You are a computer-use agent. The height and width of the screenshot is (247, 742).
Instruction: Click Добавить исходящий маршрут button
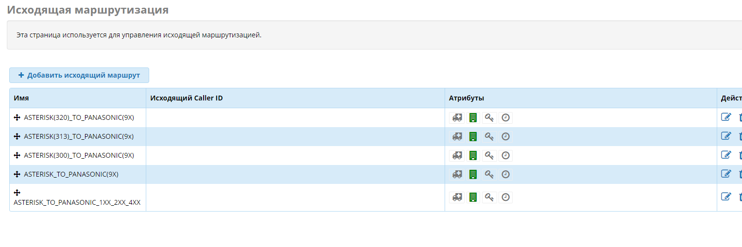pyautogui.click(x=79, y=75)
